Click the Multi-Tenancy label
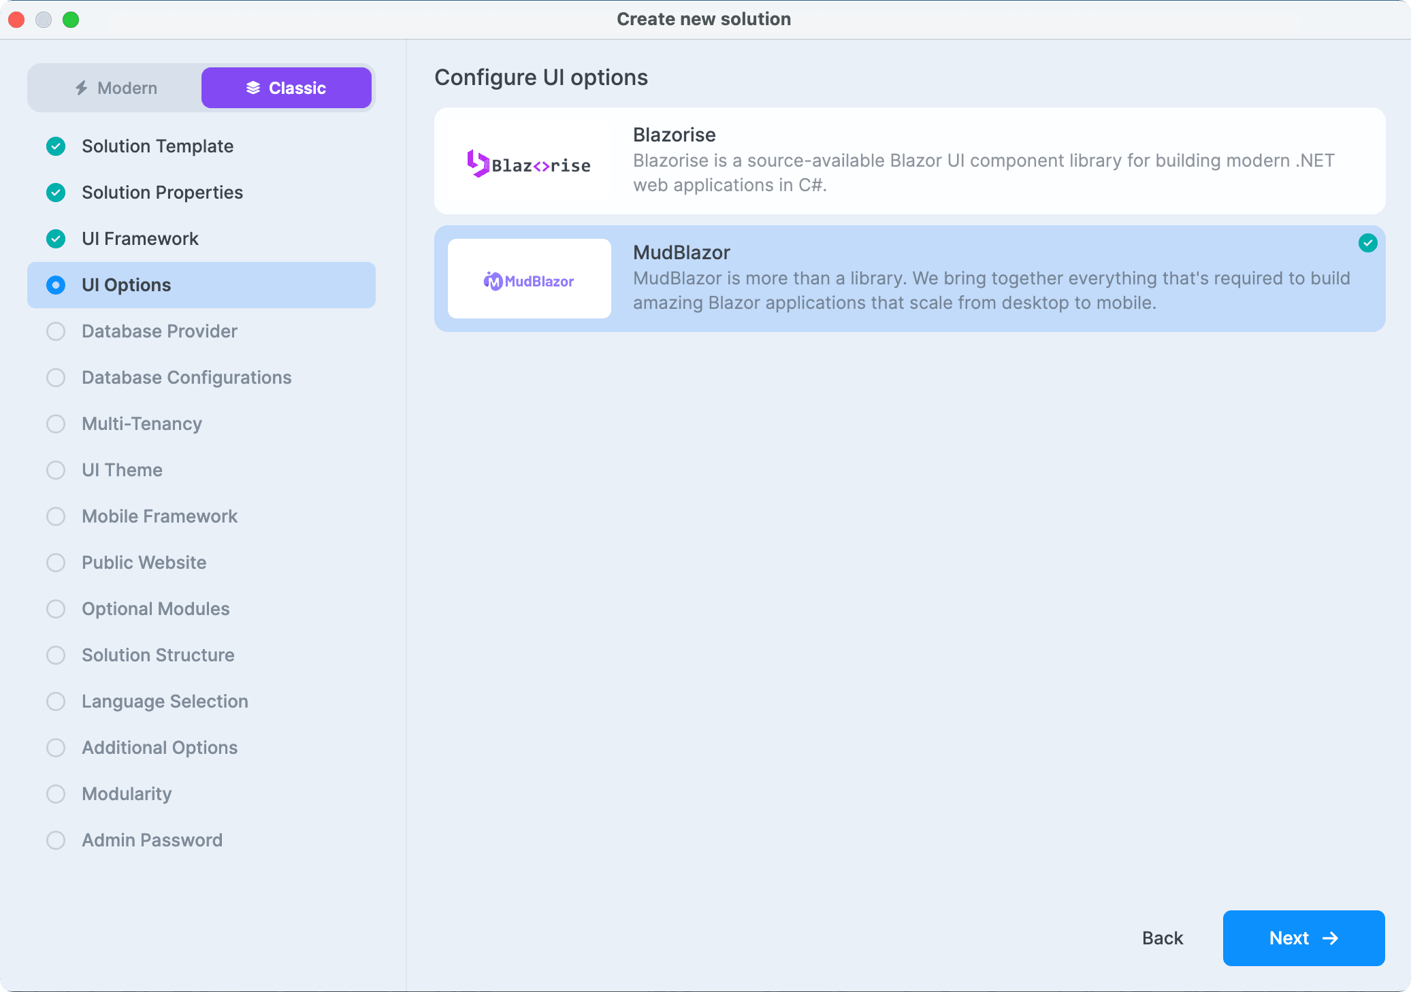The image size is (1411, 992). point(142,424)
